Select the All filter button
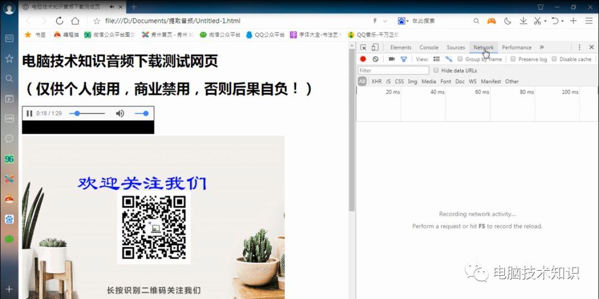This screenshot has width=599, height=299. [362, 82]
